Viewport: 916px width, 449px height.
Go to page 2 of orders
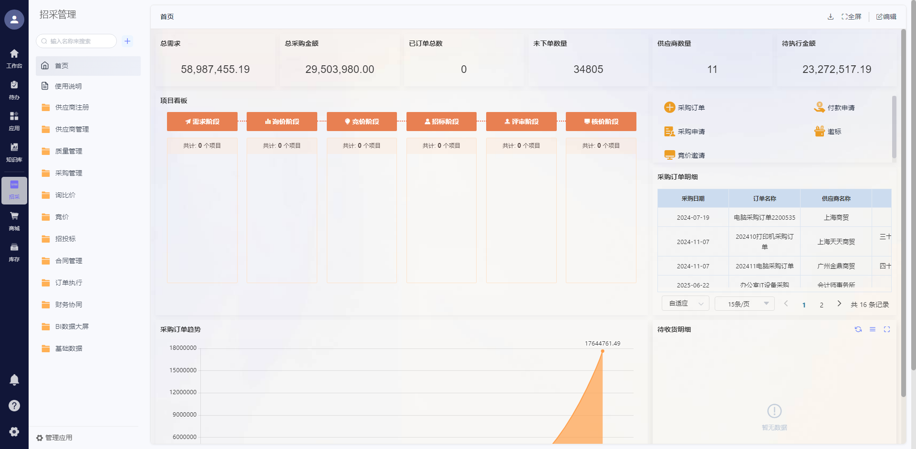(x=822, y=305)
